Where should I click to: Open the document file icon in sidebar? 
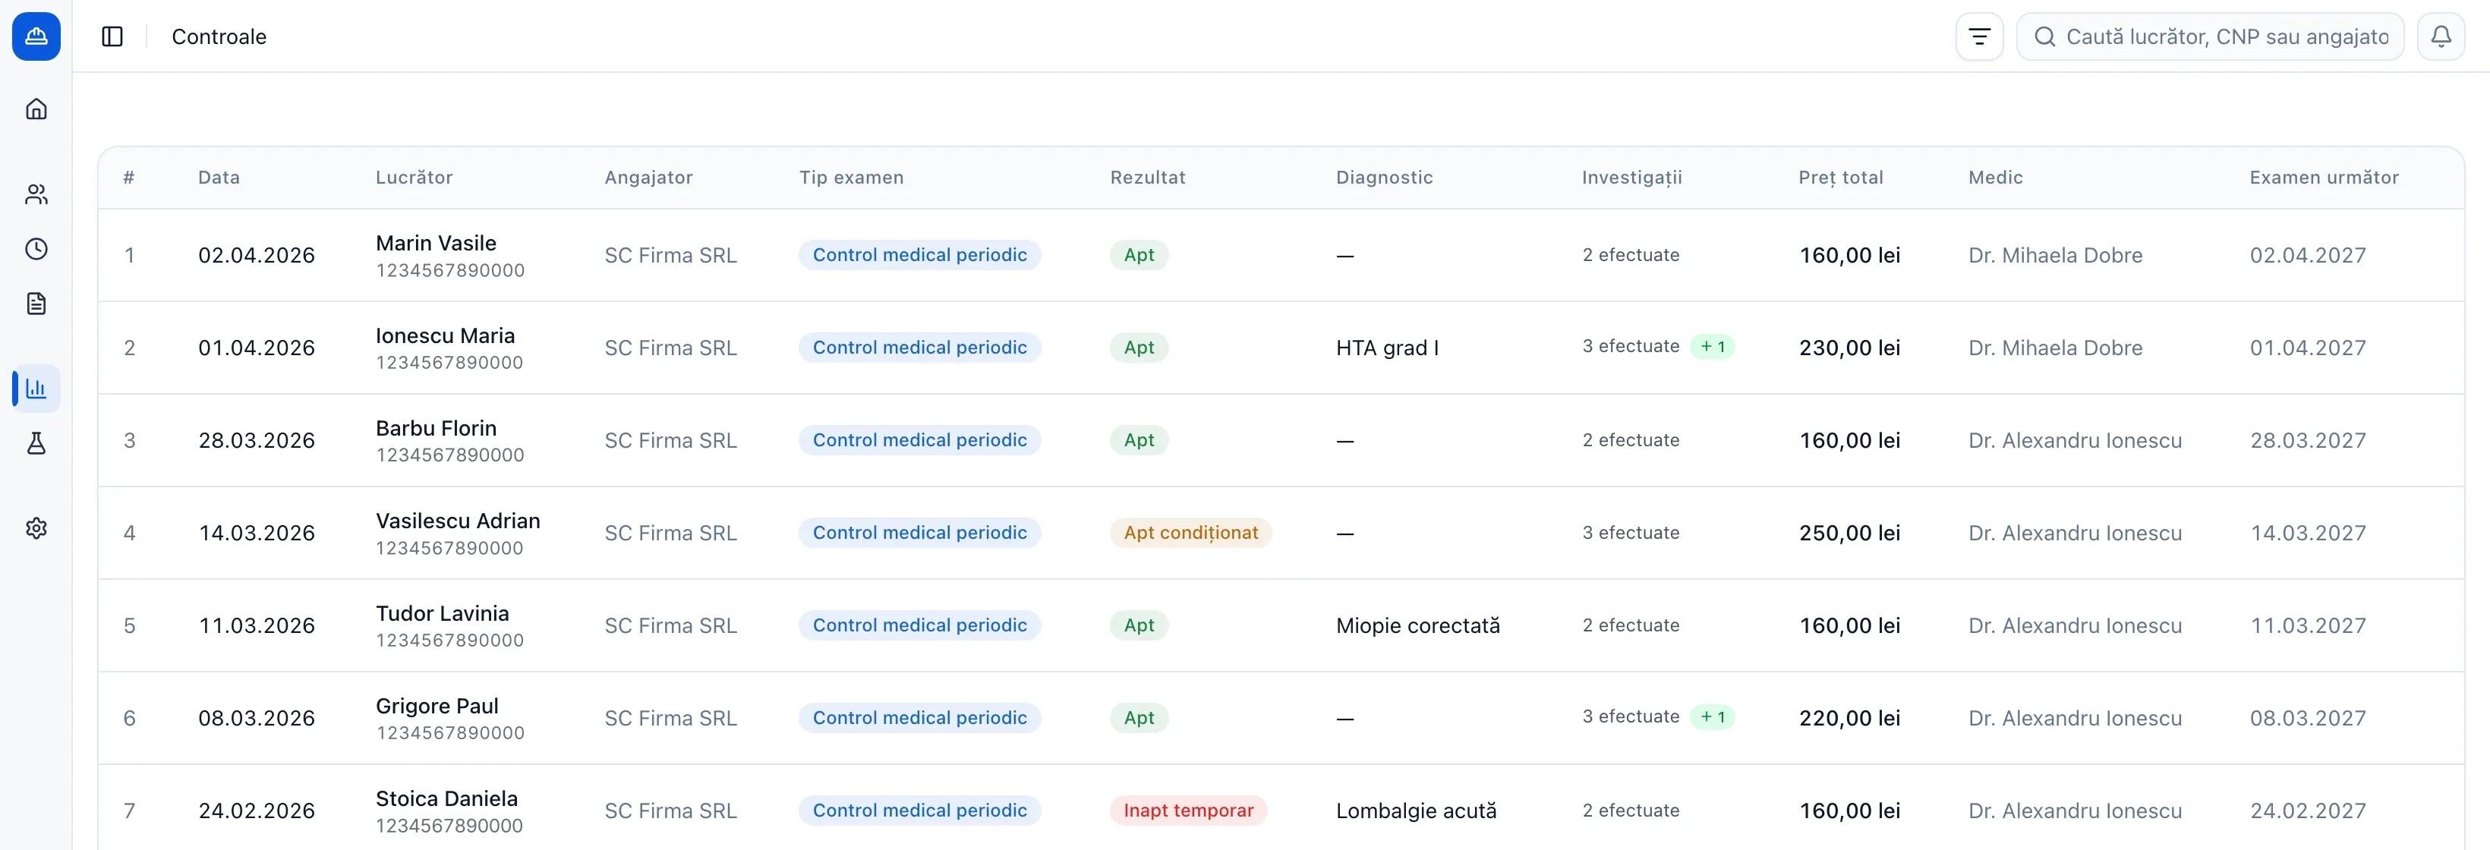[36, 304]
